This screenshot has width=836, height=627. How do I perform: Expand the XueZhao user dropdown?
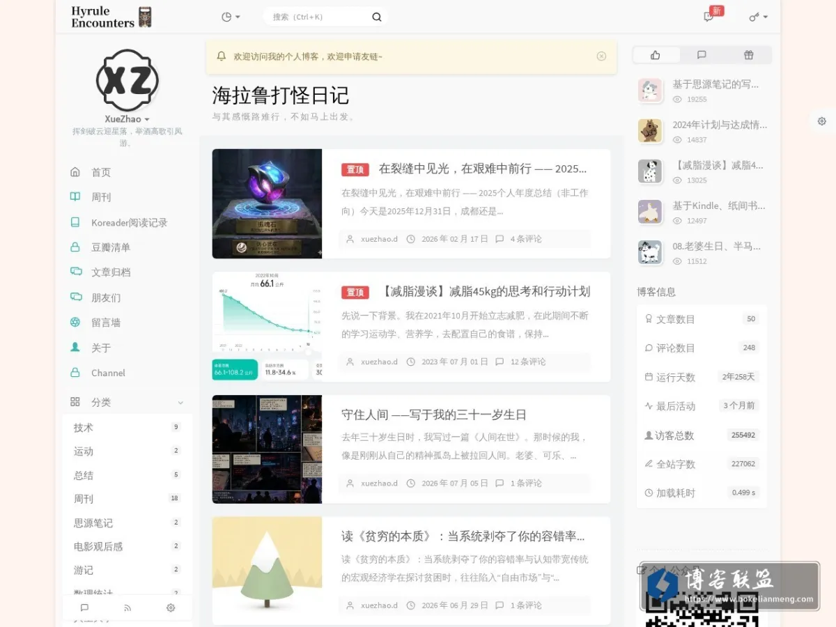(x=127, y=119)
